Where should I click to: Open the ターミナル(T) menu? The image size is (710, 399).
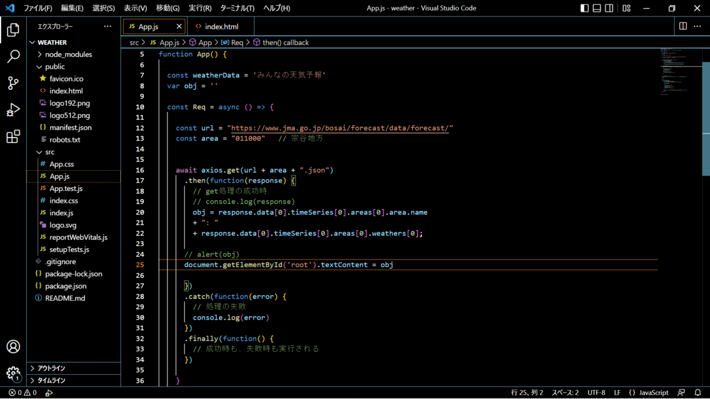pos(237,8)
